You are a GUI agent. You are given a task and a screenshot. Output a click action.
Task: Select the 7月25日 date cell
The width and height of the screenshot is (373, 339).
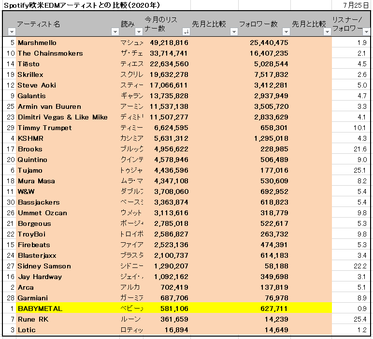click(x=356, y=5)
